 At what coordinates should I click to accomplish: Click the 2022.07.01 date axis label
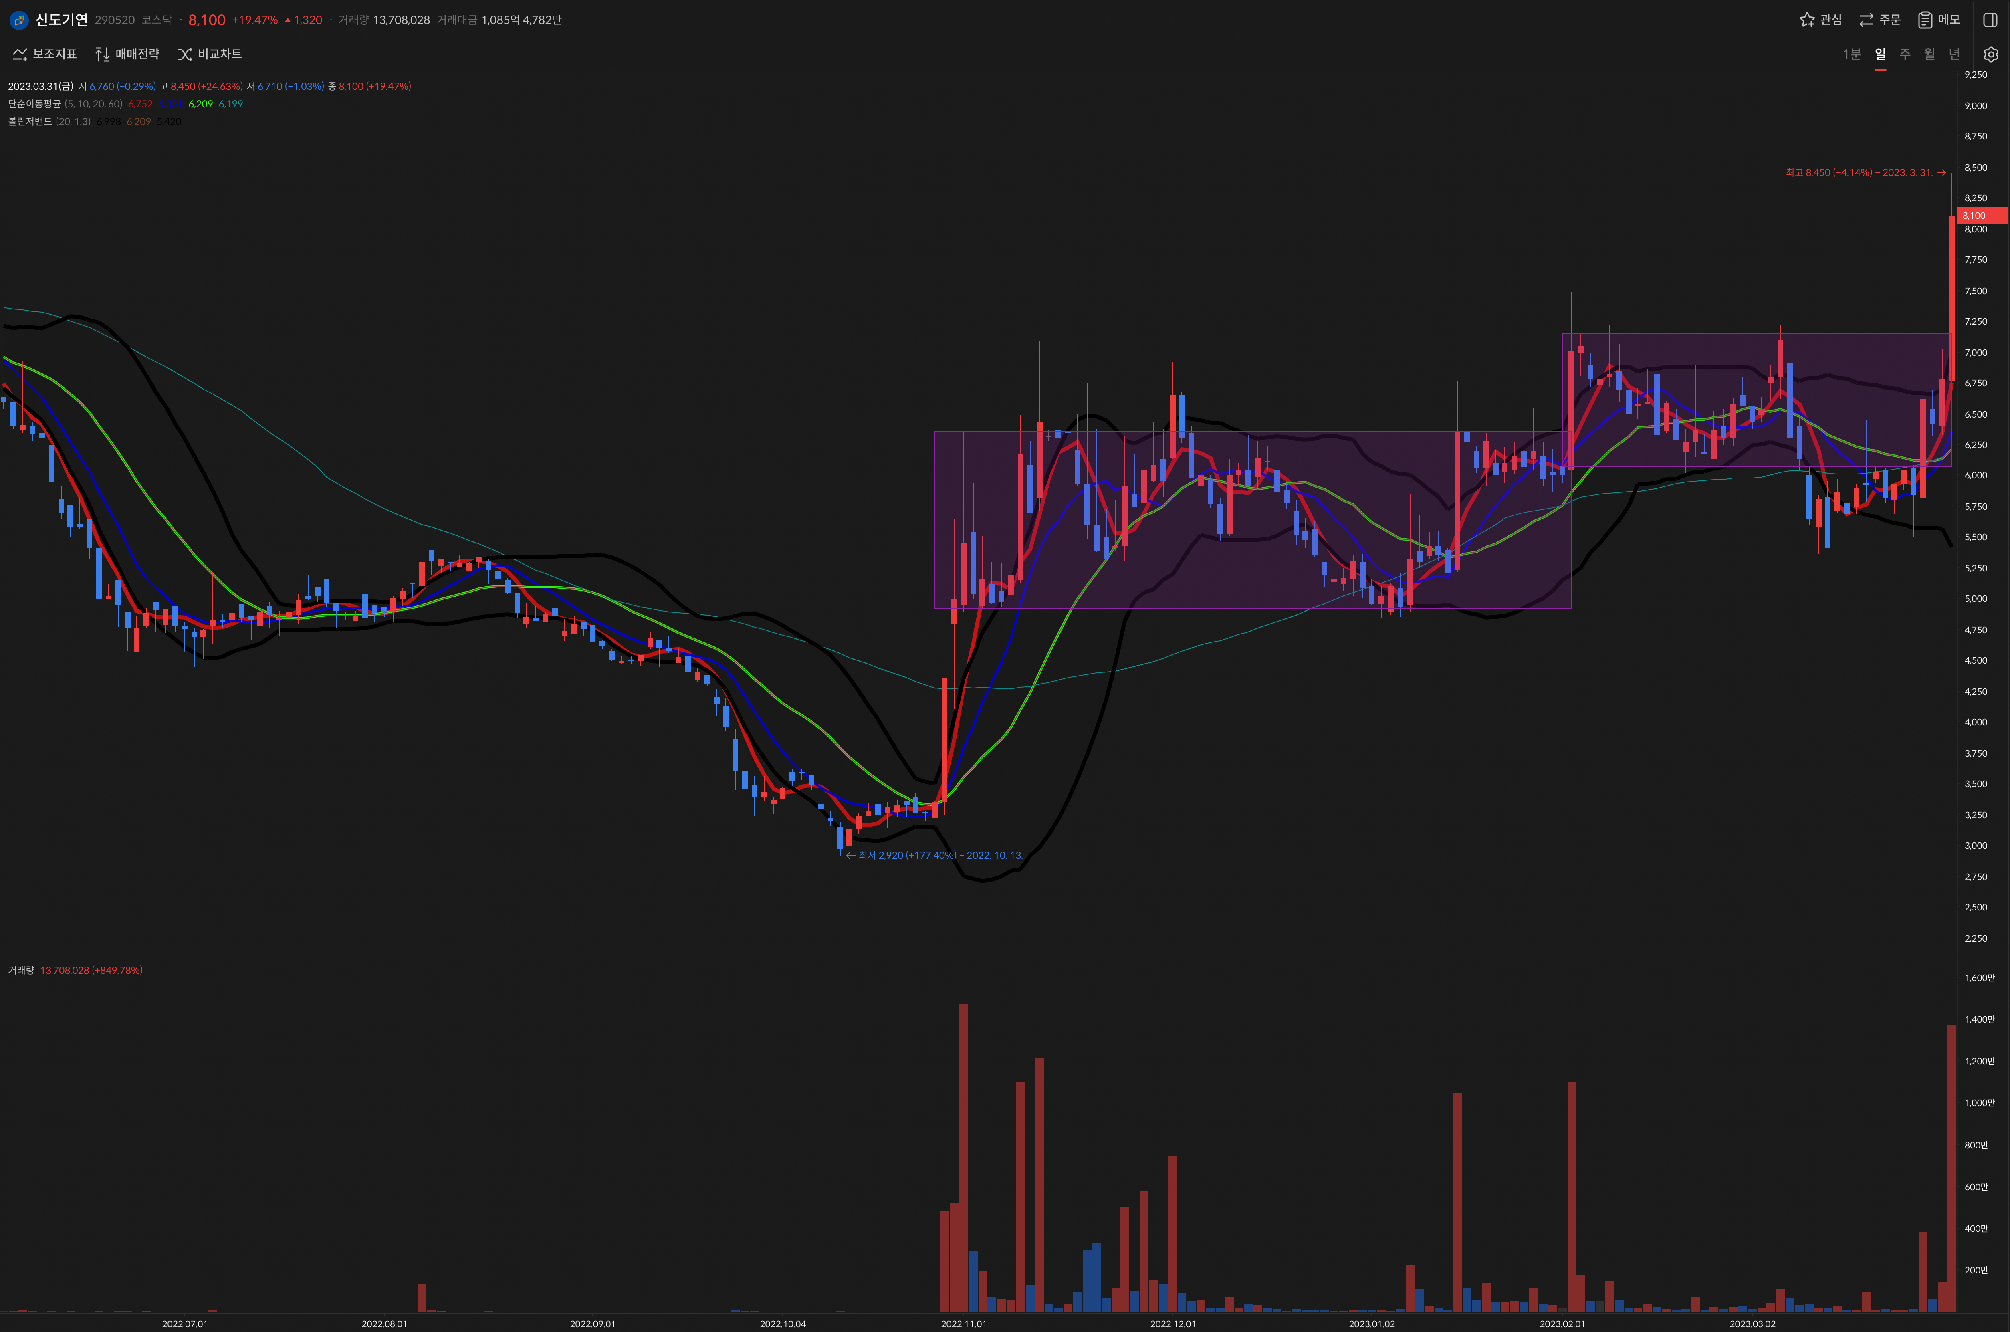184,1324
